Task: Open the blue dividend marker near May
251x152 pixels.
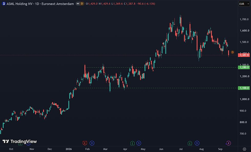Action: tap(139, 143)
